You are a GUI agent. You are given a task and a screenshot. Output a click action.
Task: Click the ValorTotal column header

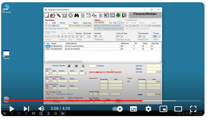[x=155, y=43]
